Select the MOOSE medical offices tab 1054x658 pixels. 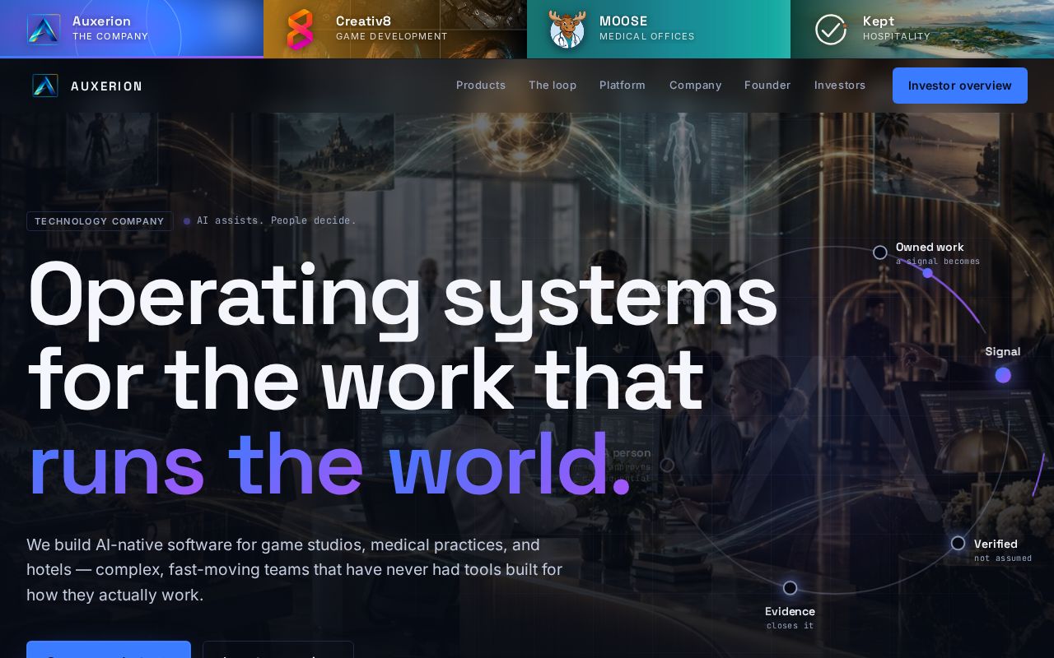[x=659, y=29]
